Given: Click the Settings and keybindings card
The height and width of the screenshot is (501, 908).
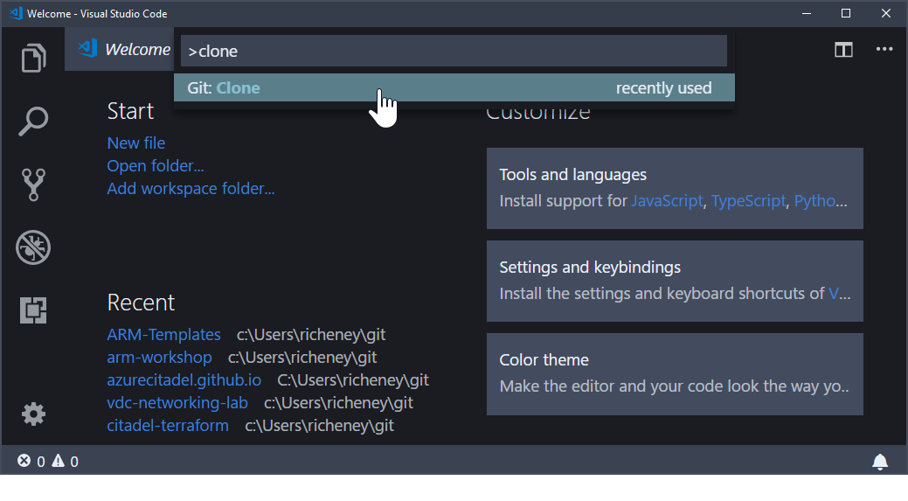Looking at the screenshot, I should tap(674, 281).
